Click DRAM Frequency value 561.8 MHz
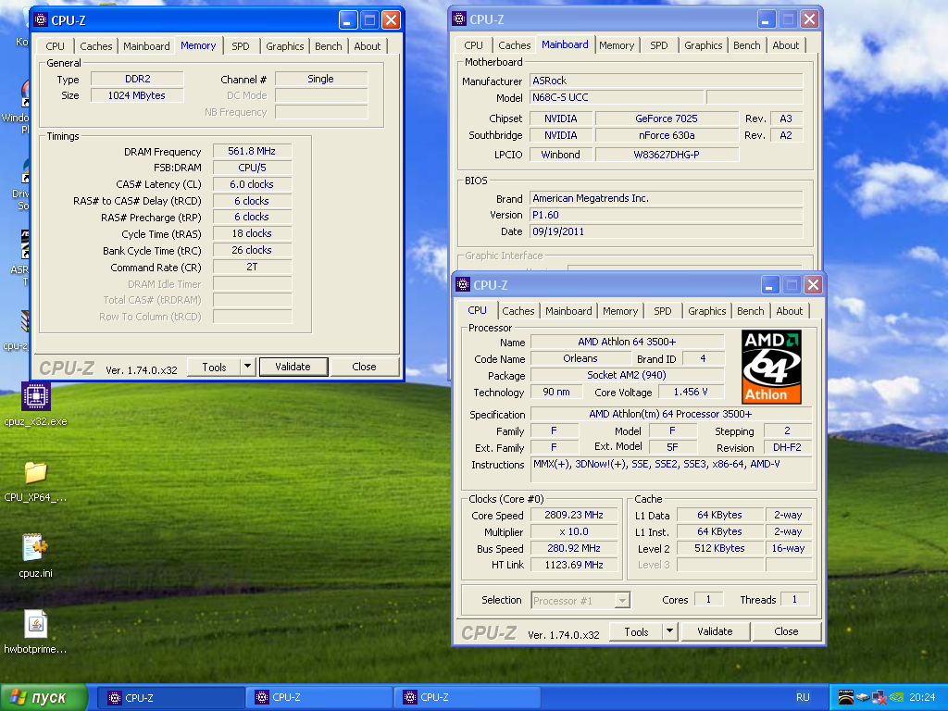948x711 pixels. 252,151
